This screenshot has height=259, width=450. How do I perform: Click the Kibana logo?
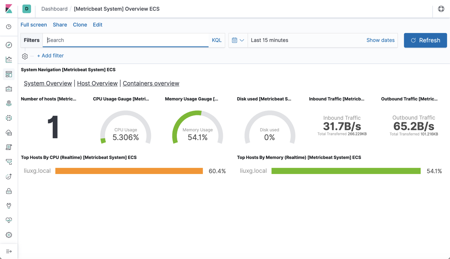click(x=9, y=9)
